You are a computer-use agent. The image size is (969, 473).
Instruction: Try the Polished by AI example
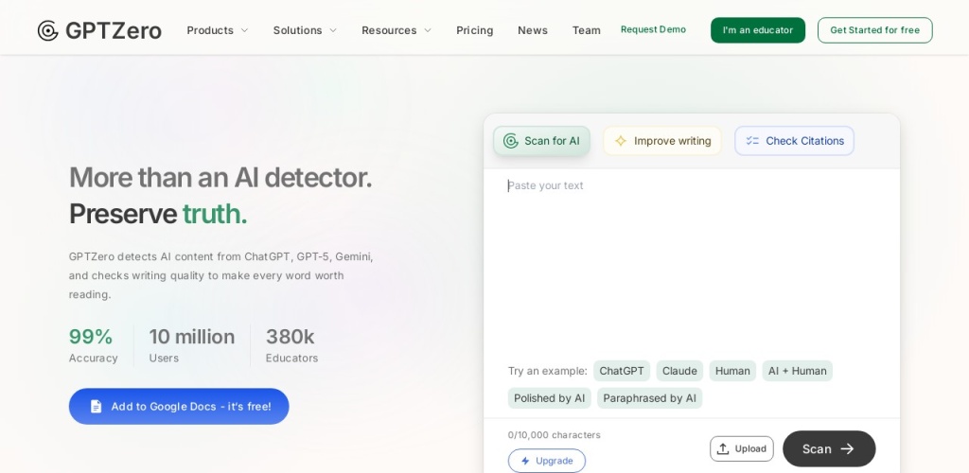[549, 398]
